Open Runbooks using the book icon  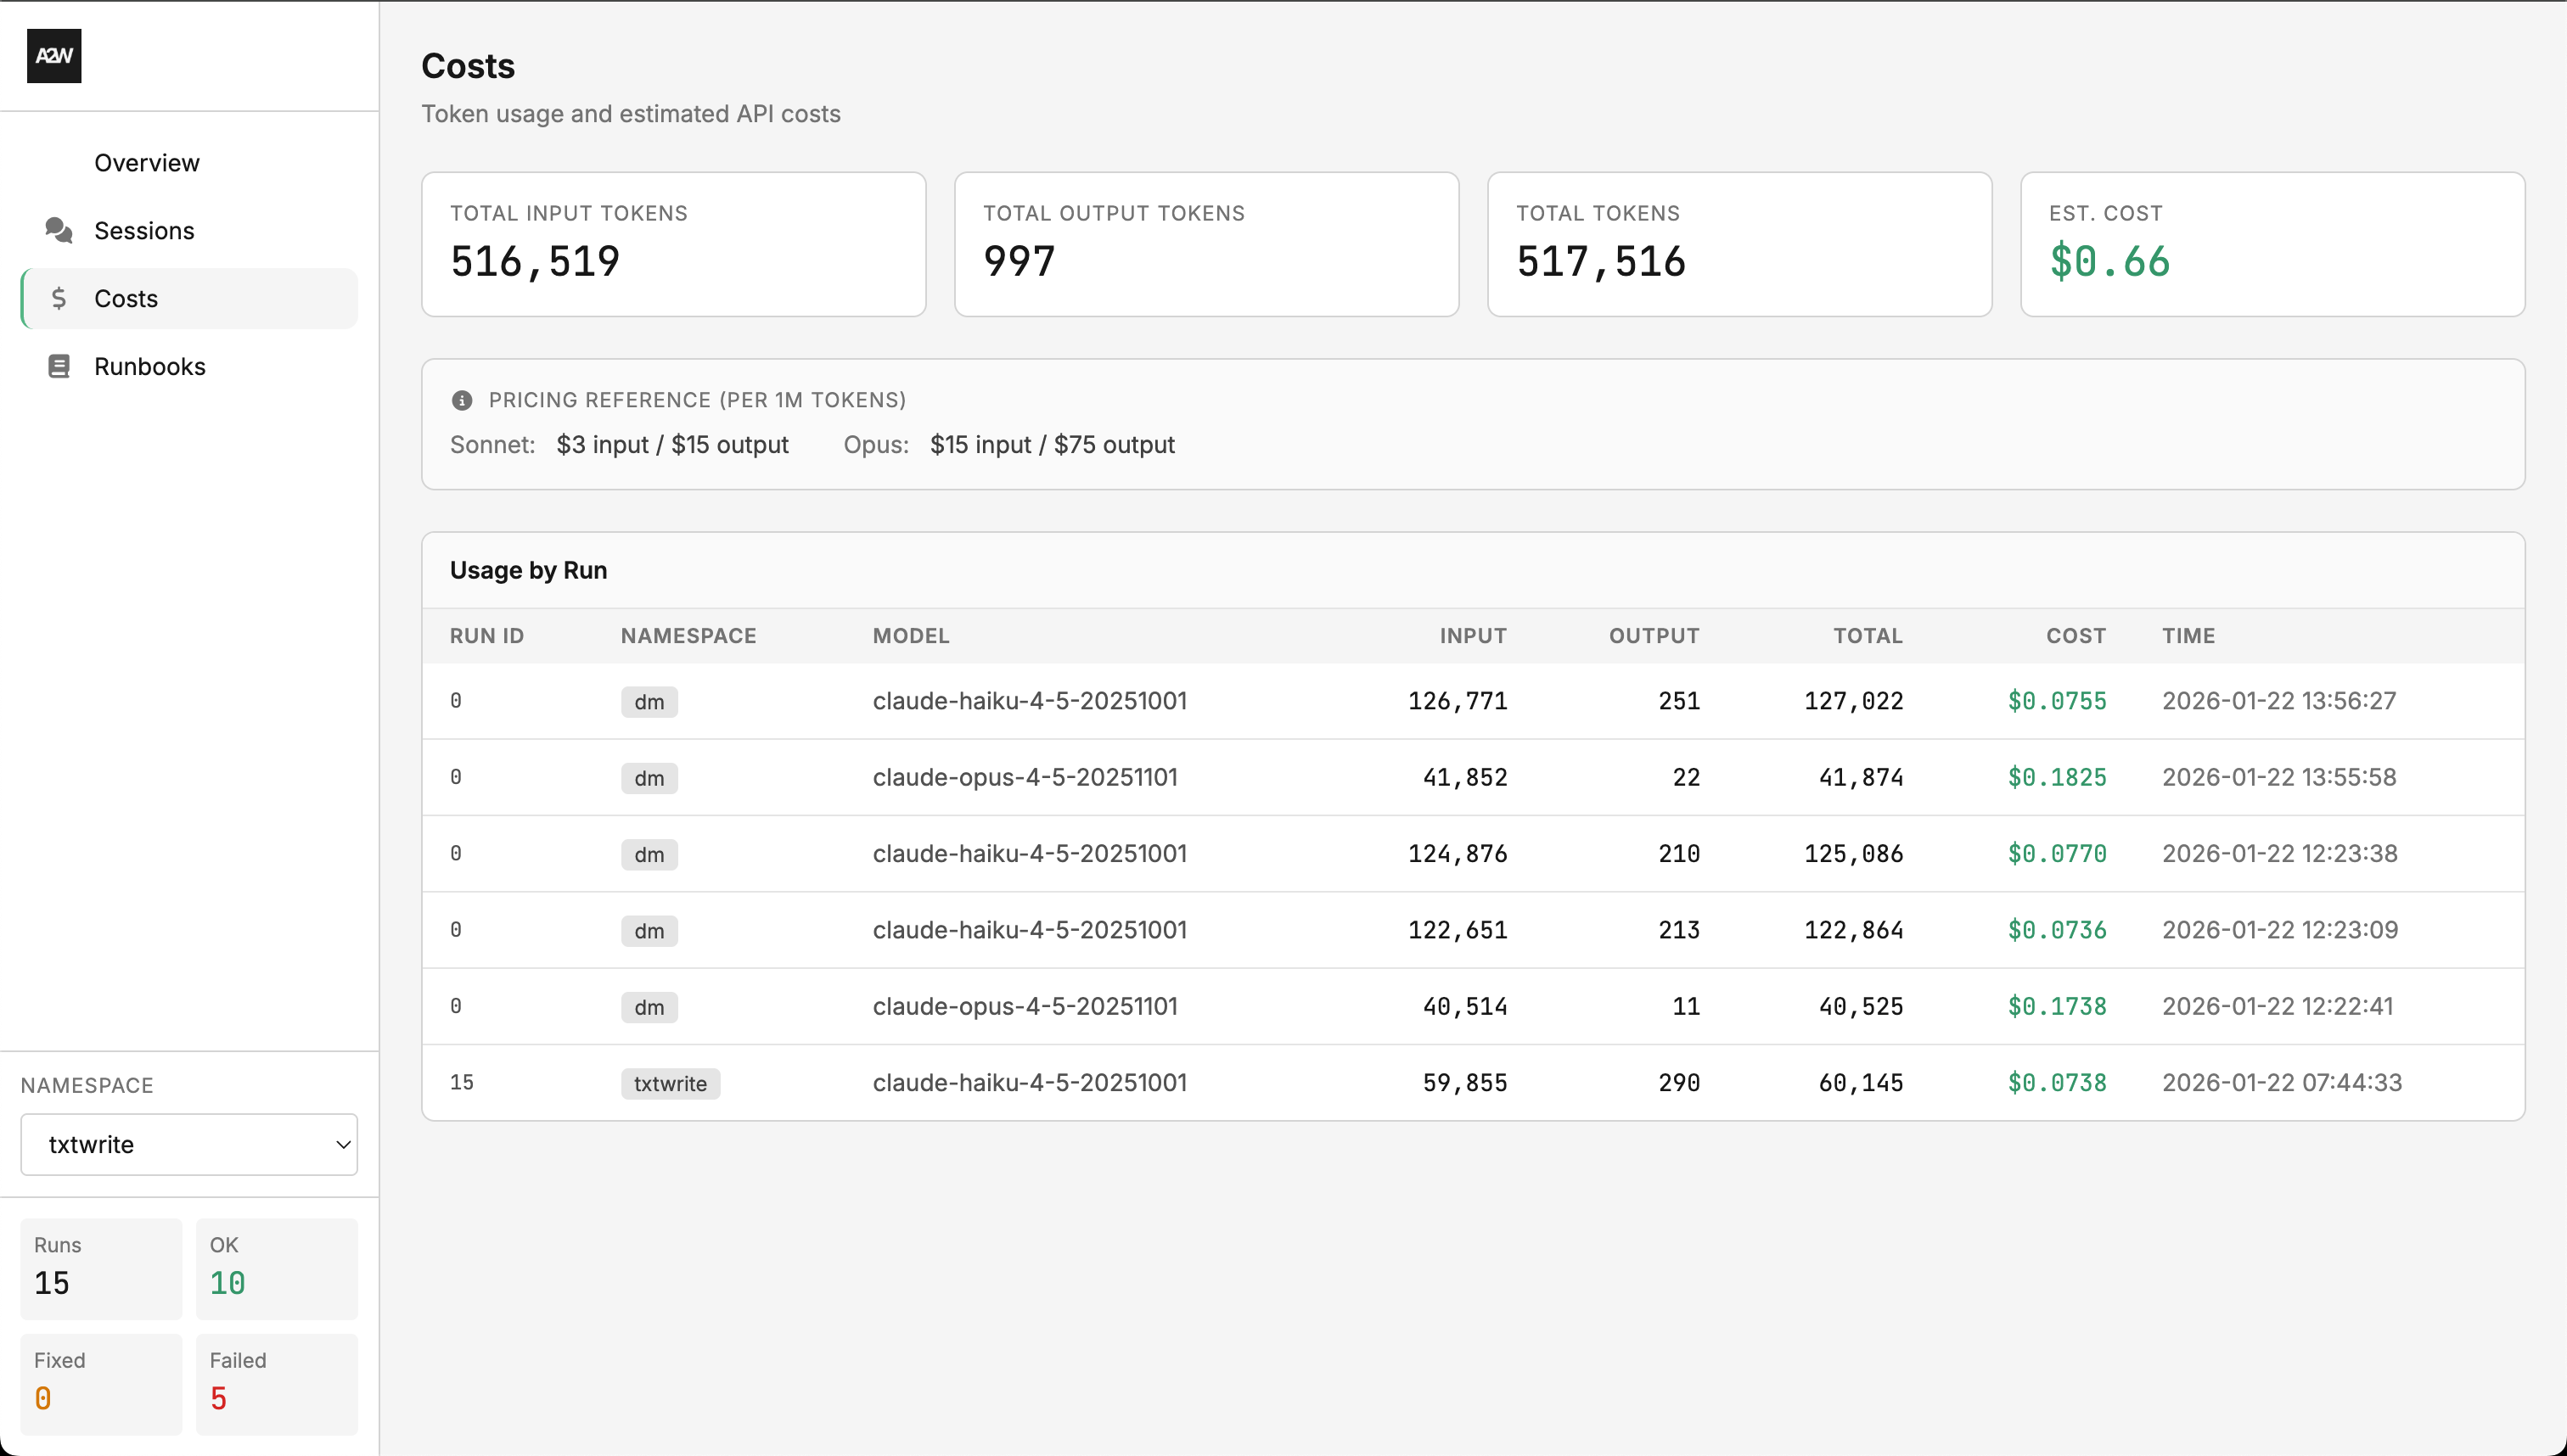[x=58, y=366]
